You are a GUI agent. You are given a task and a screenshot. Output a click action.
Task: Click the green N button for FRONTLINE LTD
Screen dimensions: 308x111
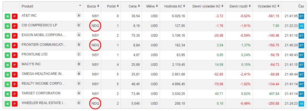(7, 55)
